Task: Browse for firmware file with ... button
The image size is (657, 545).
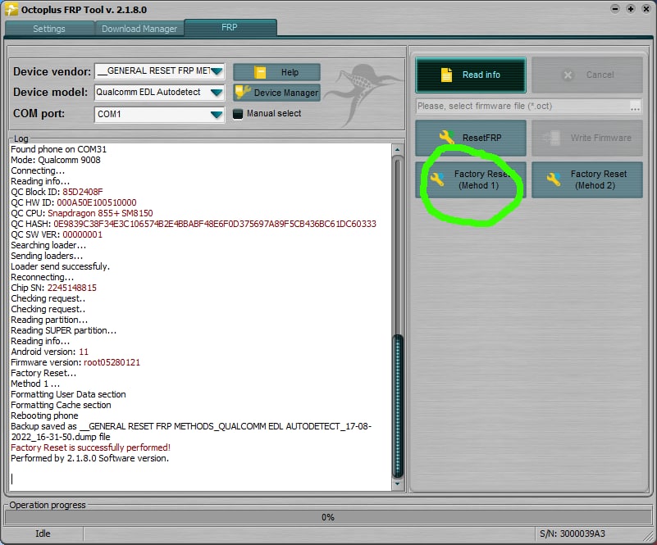Action: point(635,107)
